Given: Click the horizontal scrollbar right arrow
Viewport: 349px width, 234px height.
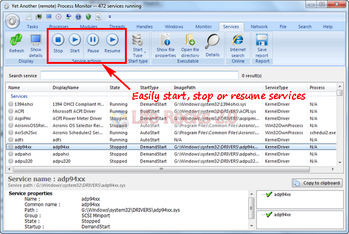Looking at the screenshot, I should click(x=333, y=169).
